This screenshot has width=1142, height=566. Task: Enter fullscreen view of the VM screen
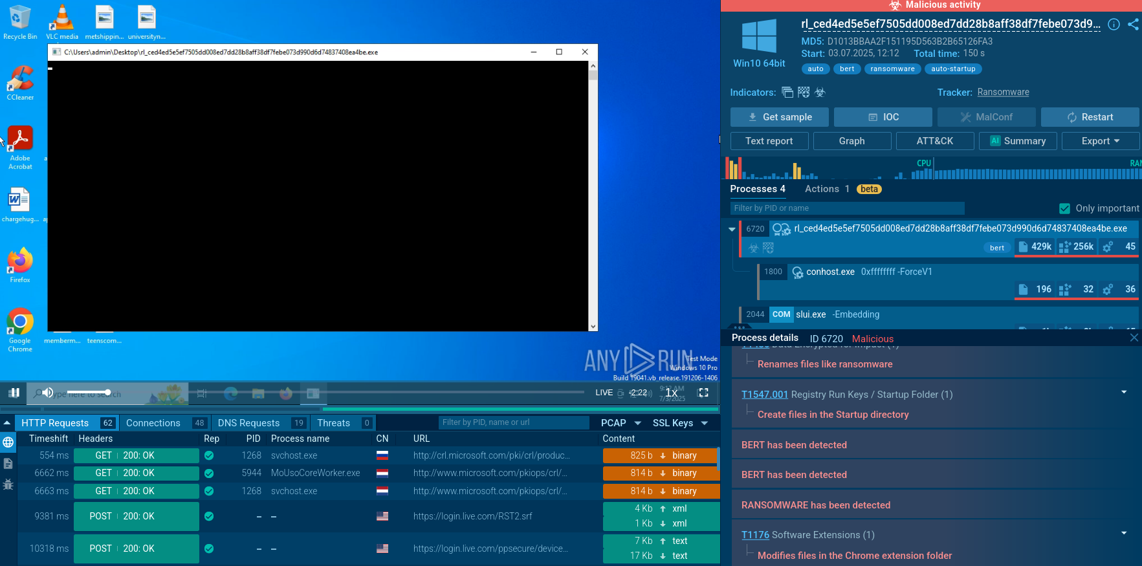[x=703, y=393]
